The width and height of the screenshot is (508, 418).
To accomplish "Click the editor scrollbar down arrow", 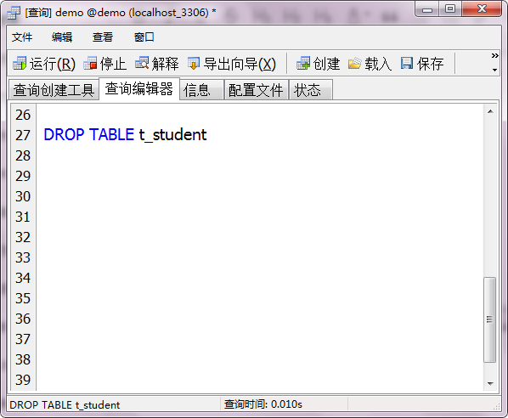I will coord(490,384).
